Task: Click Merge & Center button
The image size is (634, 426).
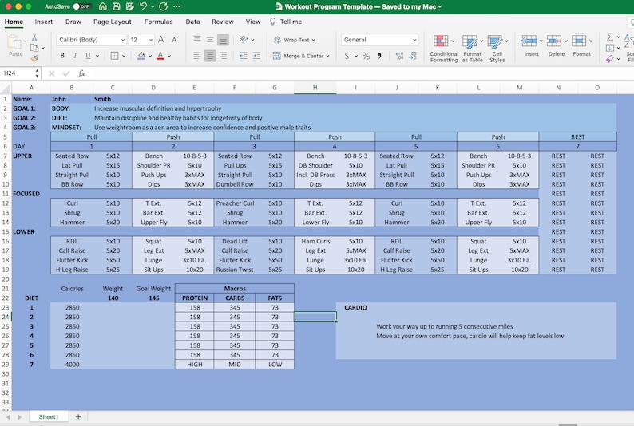Action: pos(301,56)
